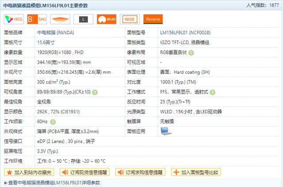Click the outline size value 350.66(宽)×216.245(高)

[x=61, y=72]
